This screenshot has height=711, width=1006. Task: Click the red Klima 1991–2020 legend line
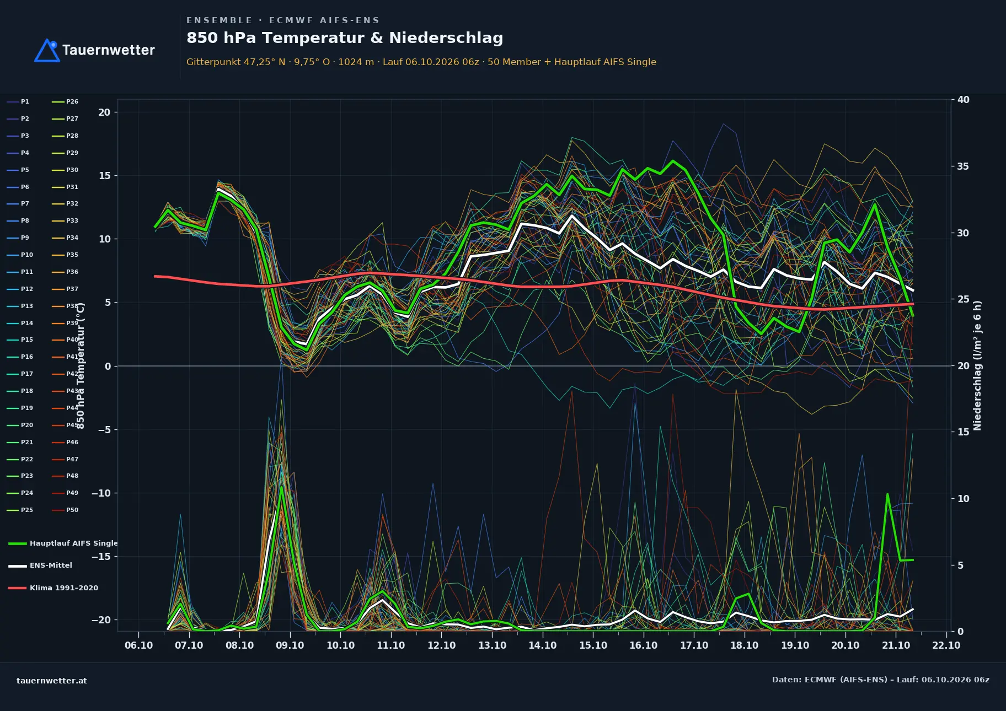pos(18,588)
